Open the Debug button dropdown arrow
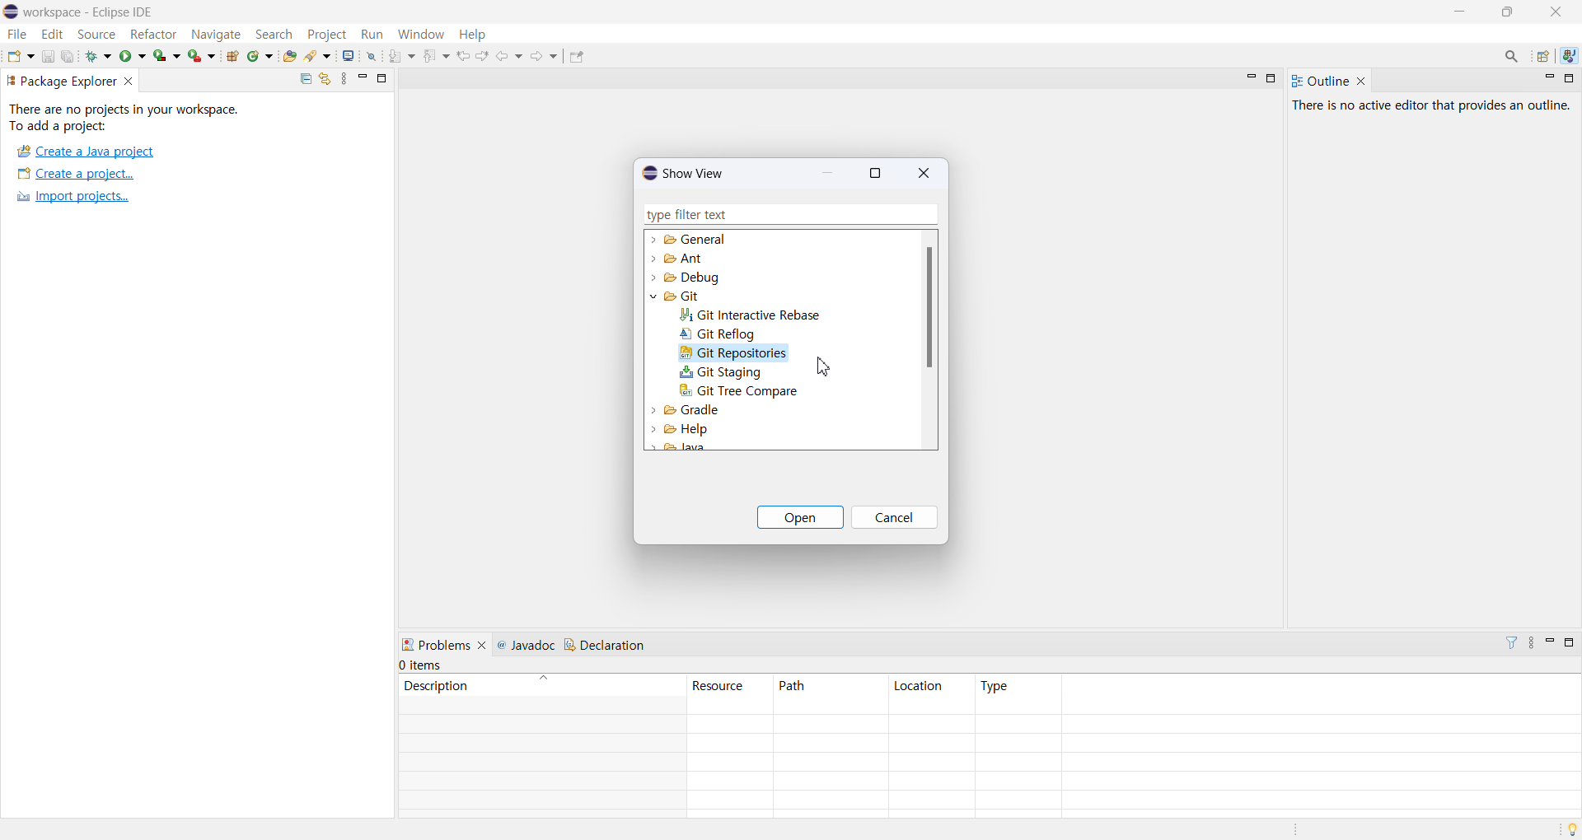The height and width of the screenshot is (840, 1582). tap(108, 57)
